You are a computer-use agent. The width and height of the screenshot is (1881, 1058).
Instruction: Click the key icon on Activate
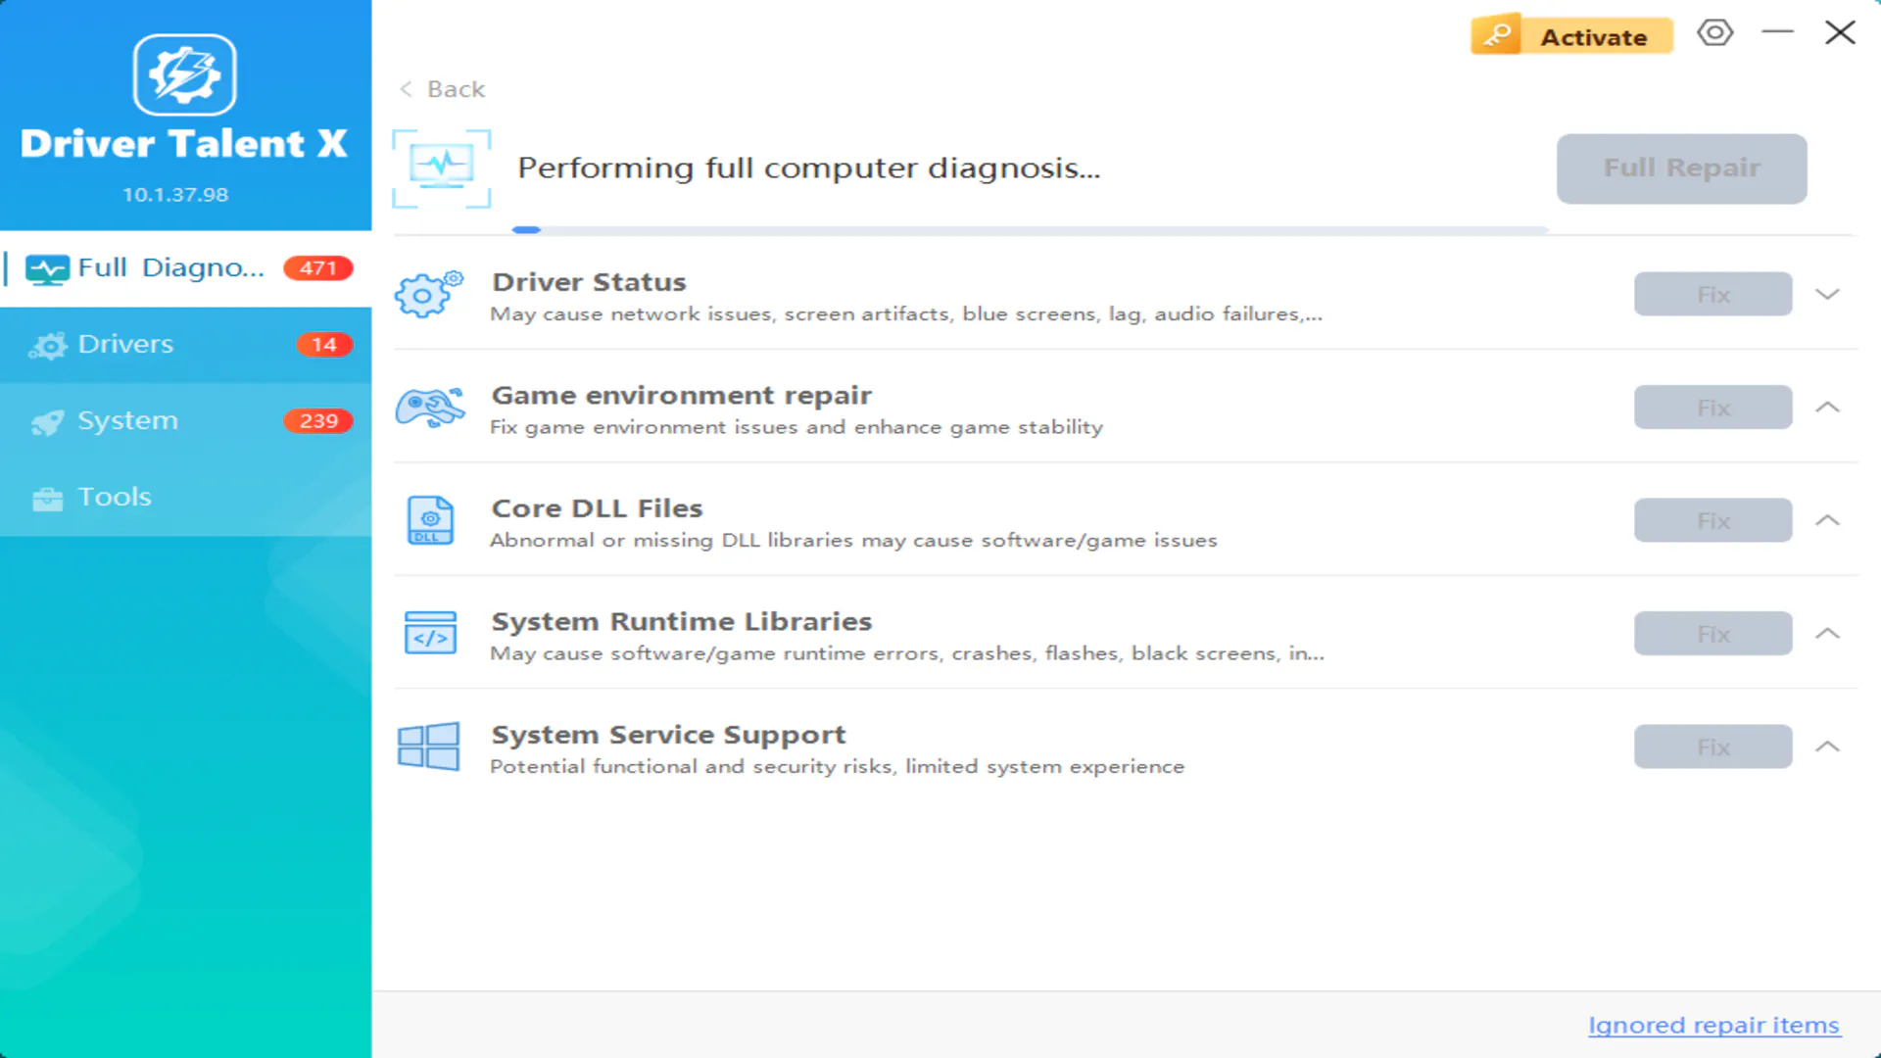coord(1496,35)
